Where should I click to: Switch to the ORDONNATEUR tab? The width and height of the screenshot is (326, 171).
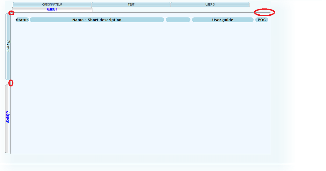click(52, 4)
